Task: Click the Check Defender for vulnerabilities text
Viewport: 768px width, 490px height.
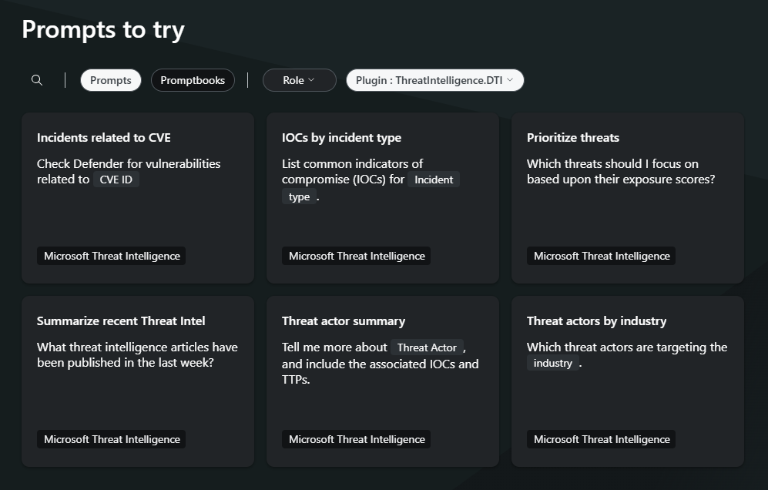Action: coord(129,163)
